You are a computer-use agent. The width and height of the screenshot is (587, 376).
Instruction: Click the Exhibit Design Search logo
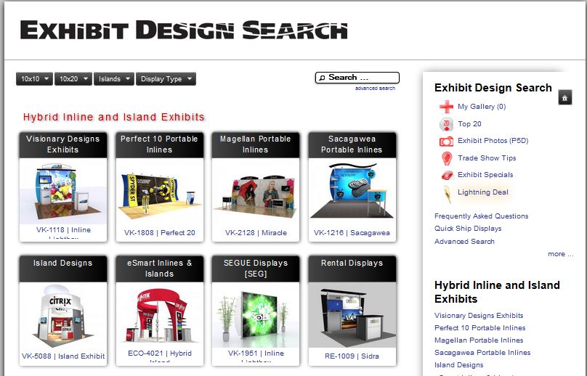[184, 30]
